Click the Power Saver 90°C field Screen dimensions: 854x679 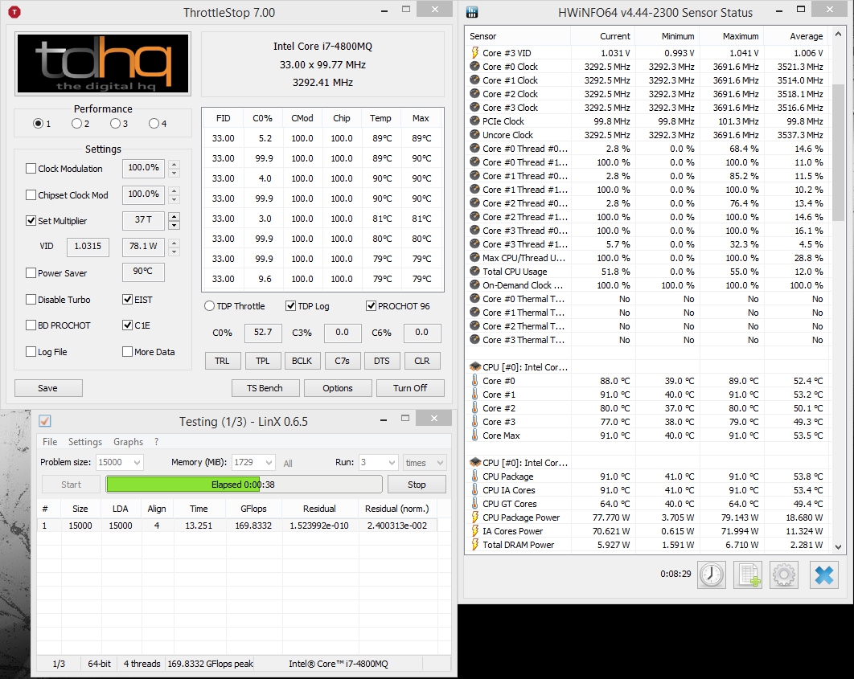tap(143, 272)
